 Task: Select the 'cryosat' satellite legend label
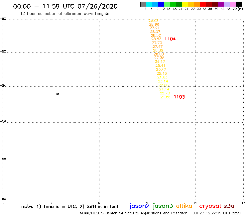[210, 206]
